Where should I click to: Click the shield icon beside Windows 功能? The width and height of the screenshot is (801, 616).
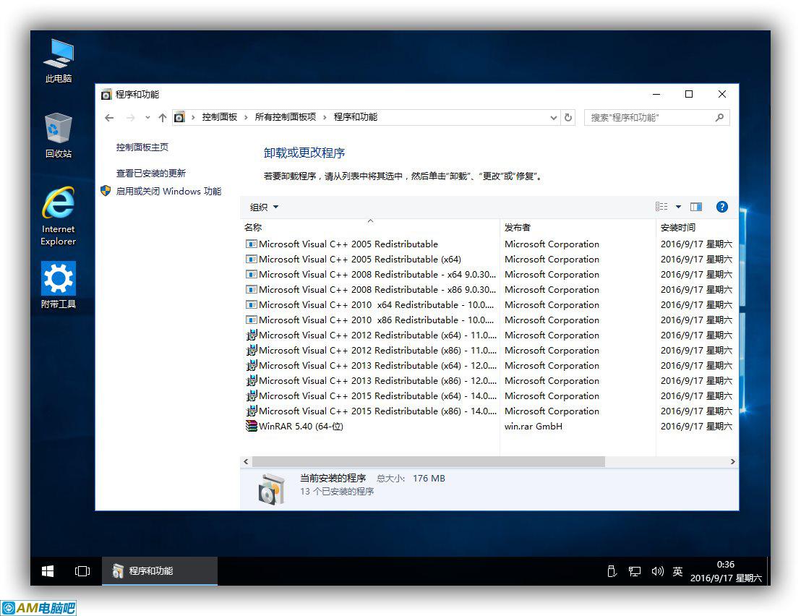[106, 191]
